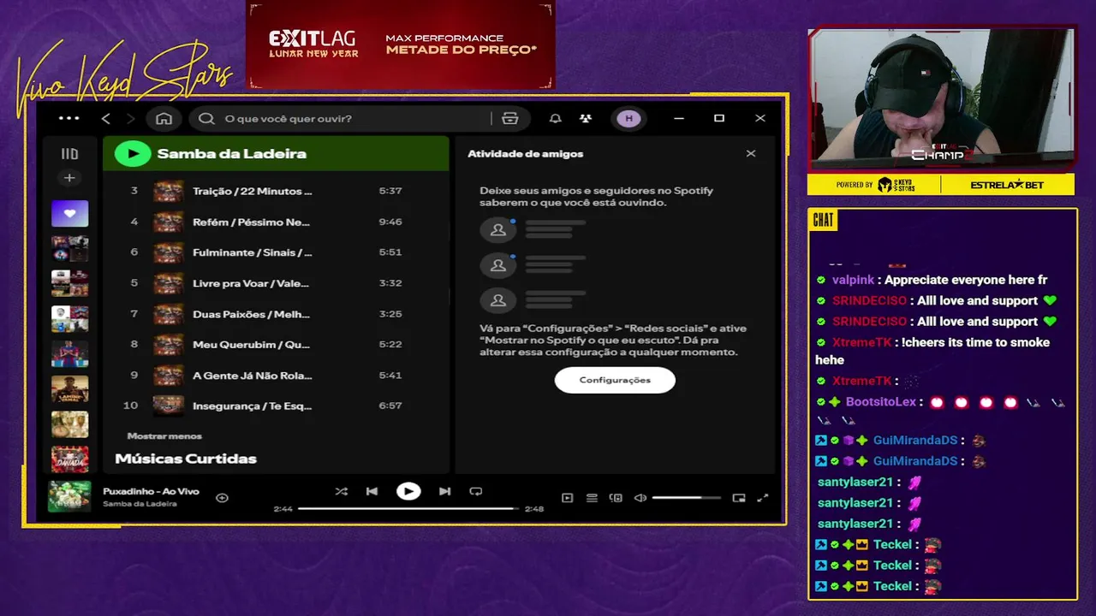
Task: Click the playback progress bar
Action: (x=408, y=508)
